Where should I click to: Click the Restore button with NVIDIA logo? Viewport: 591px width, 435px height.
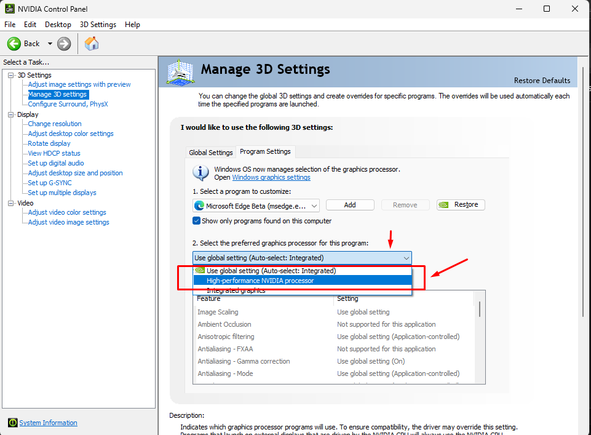point(461,205)
